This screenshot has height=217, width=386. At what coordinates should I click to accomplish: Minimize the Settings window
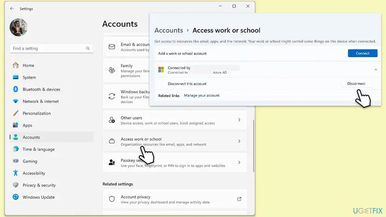(x=221, y=6)
